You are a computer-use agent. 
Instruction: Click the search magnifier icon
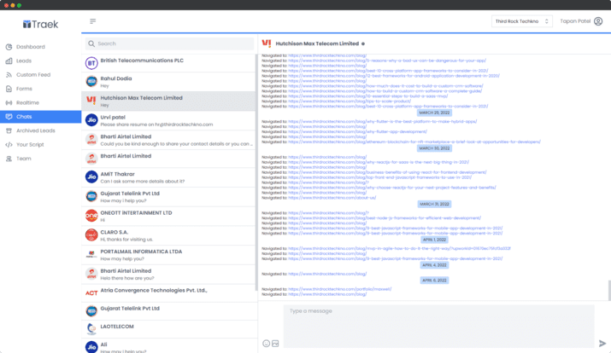91,43
